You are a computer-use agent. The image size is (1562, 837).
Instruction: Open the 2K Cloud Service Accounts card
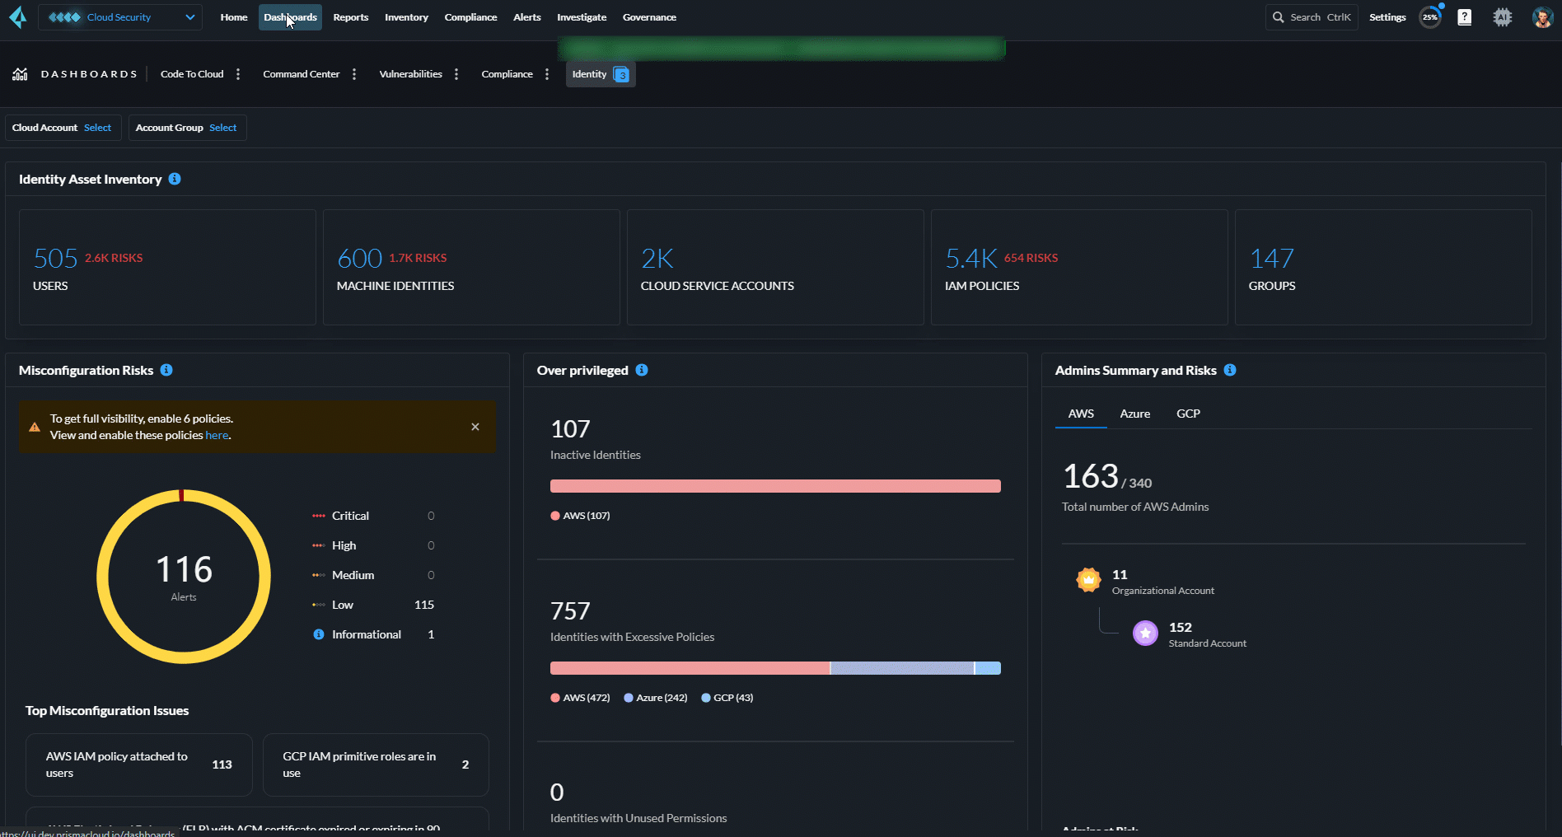click(x=775, y=267)
